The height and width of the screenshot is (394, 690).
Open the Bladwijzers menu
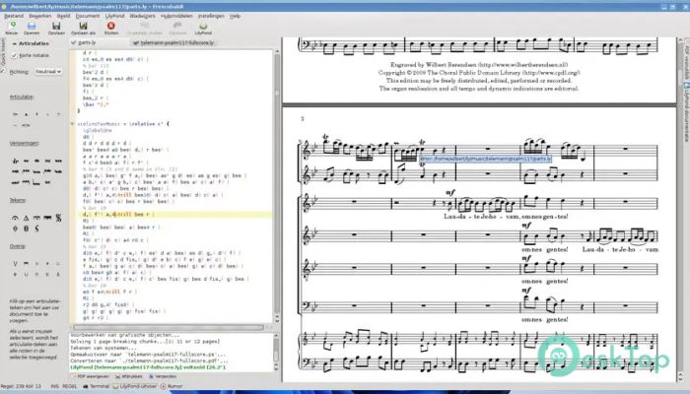(143, 16)
